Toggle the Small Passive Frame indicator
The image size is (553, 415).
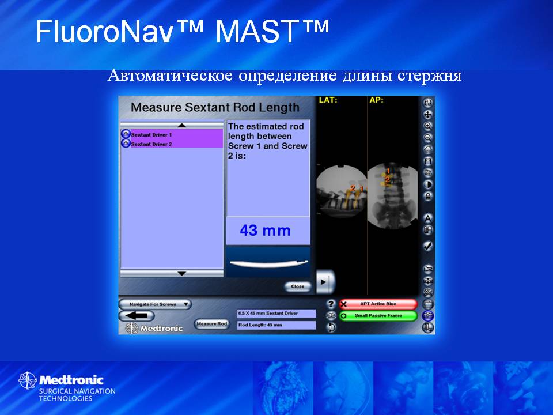[x=378, y=315]
